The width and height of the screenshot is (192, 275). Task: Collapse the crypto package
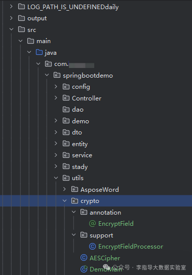65,200
